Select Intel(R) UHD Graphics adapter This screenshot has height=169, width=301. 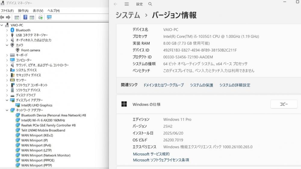coord(37,105)
